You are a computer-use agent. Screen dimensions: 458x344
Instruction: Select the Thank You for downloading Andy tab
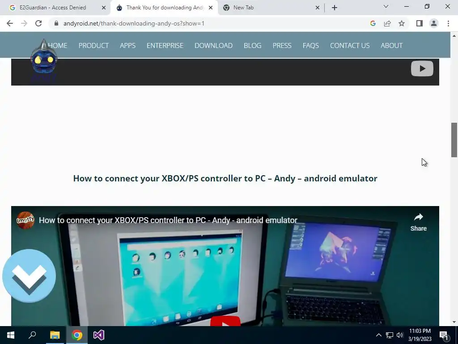(x=165, y=8)
